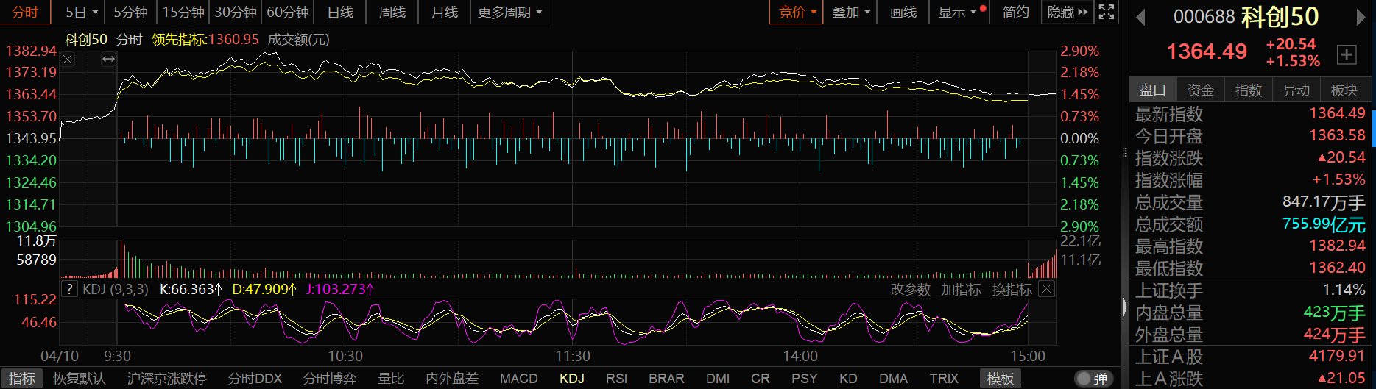Go to next stock with right arrow
The image size is (1376, 389).
[x=1361, y=17]
